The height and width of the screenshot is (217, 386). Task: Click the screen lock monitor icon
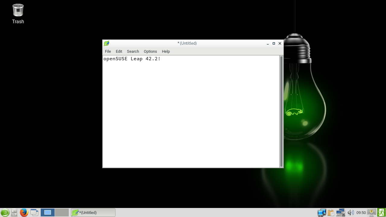372,212
